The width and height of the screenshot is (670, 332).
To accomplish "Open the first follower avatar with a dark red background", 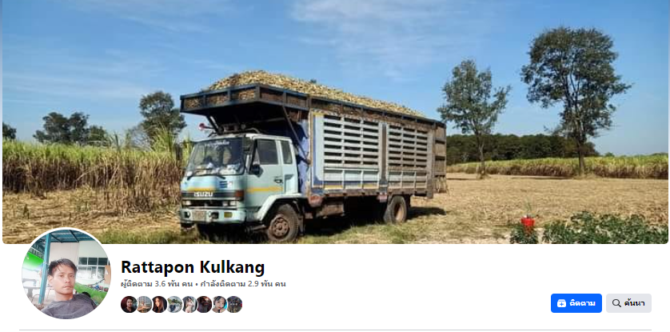I will coord(129,305).
